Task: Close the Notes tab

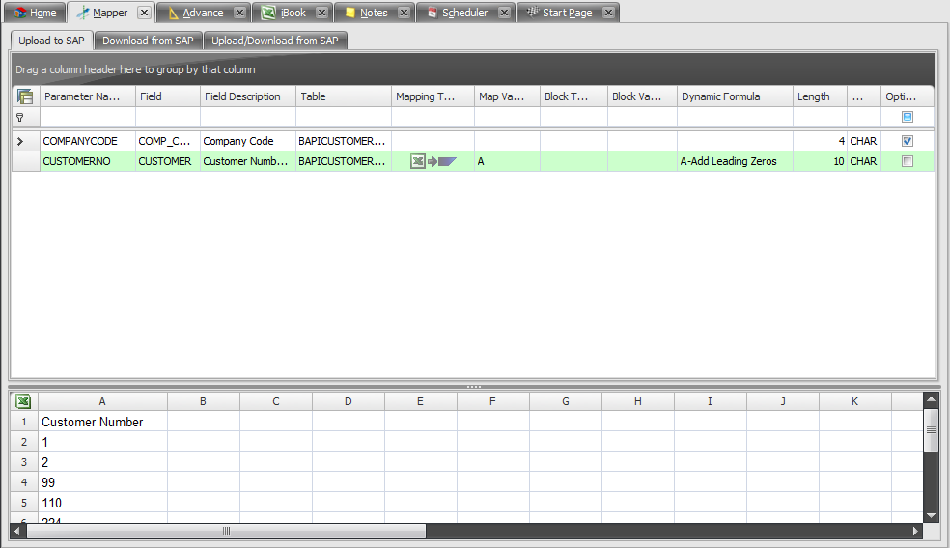Action: (x=404, y=13)
